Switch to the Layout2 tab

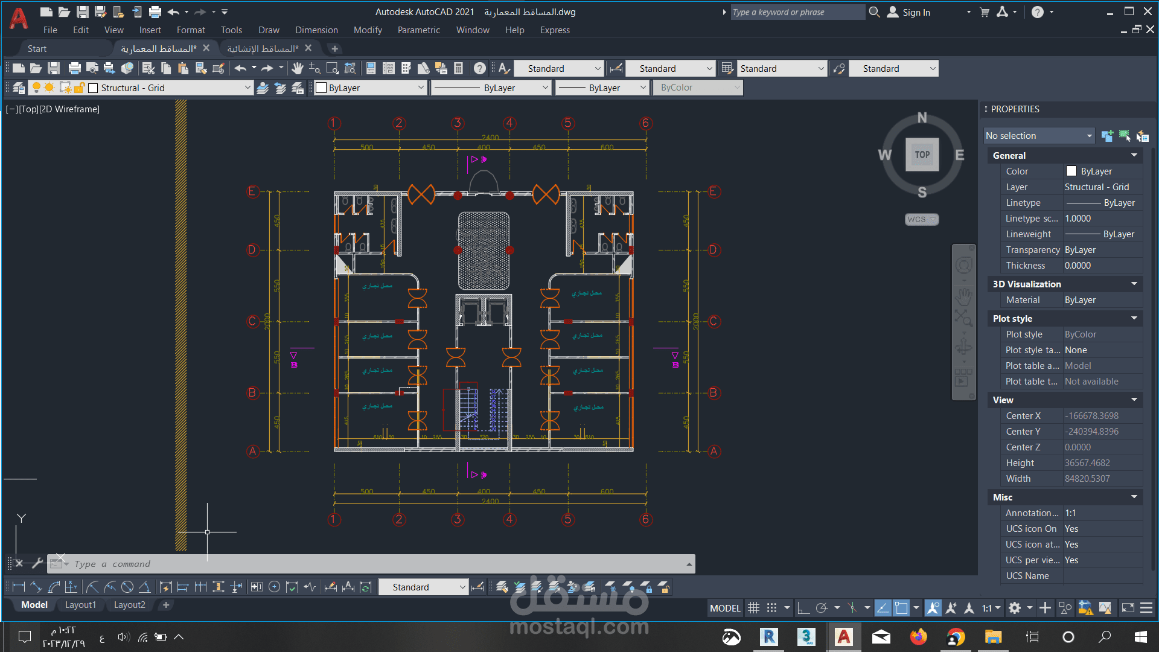point(130,605)
